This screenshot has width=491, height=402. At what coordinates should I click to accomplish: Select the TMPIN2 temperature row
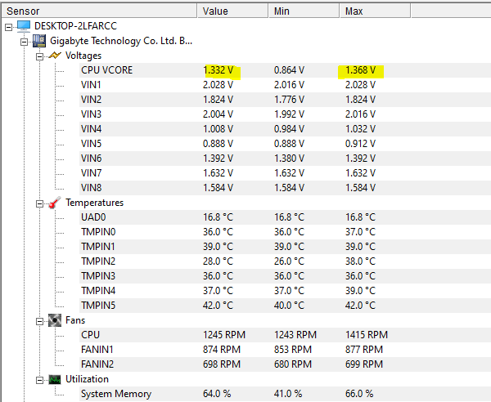285,261
